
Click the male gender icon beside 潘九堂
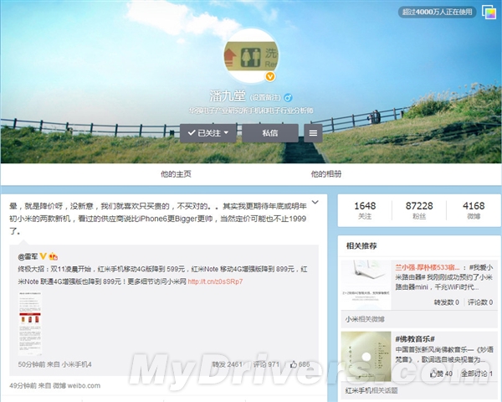[288, 97]
